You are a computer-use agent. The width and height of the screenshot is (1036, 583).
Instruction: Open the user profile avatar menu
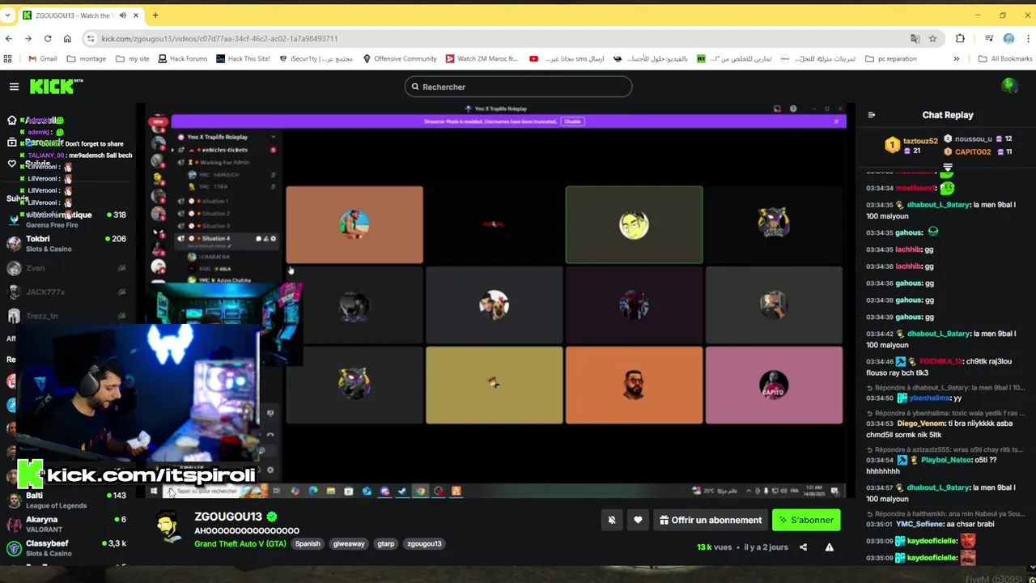click(x=1008, y=86)
